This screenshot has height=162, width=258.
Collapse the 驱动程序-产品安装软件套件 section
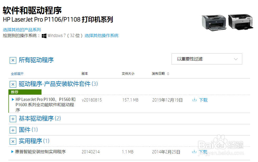click(13, 84)
